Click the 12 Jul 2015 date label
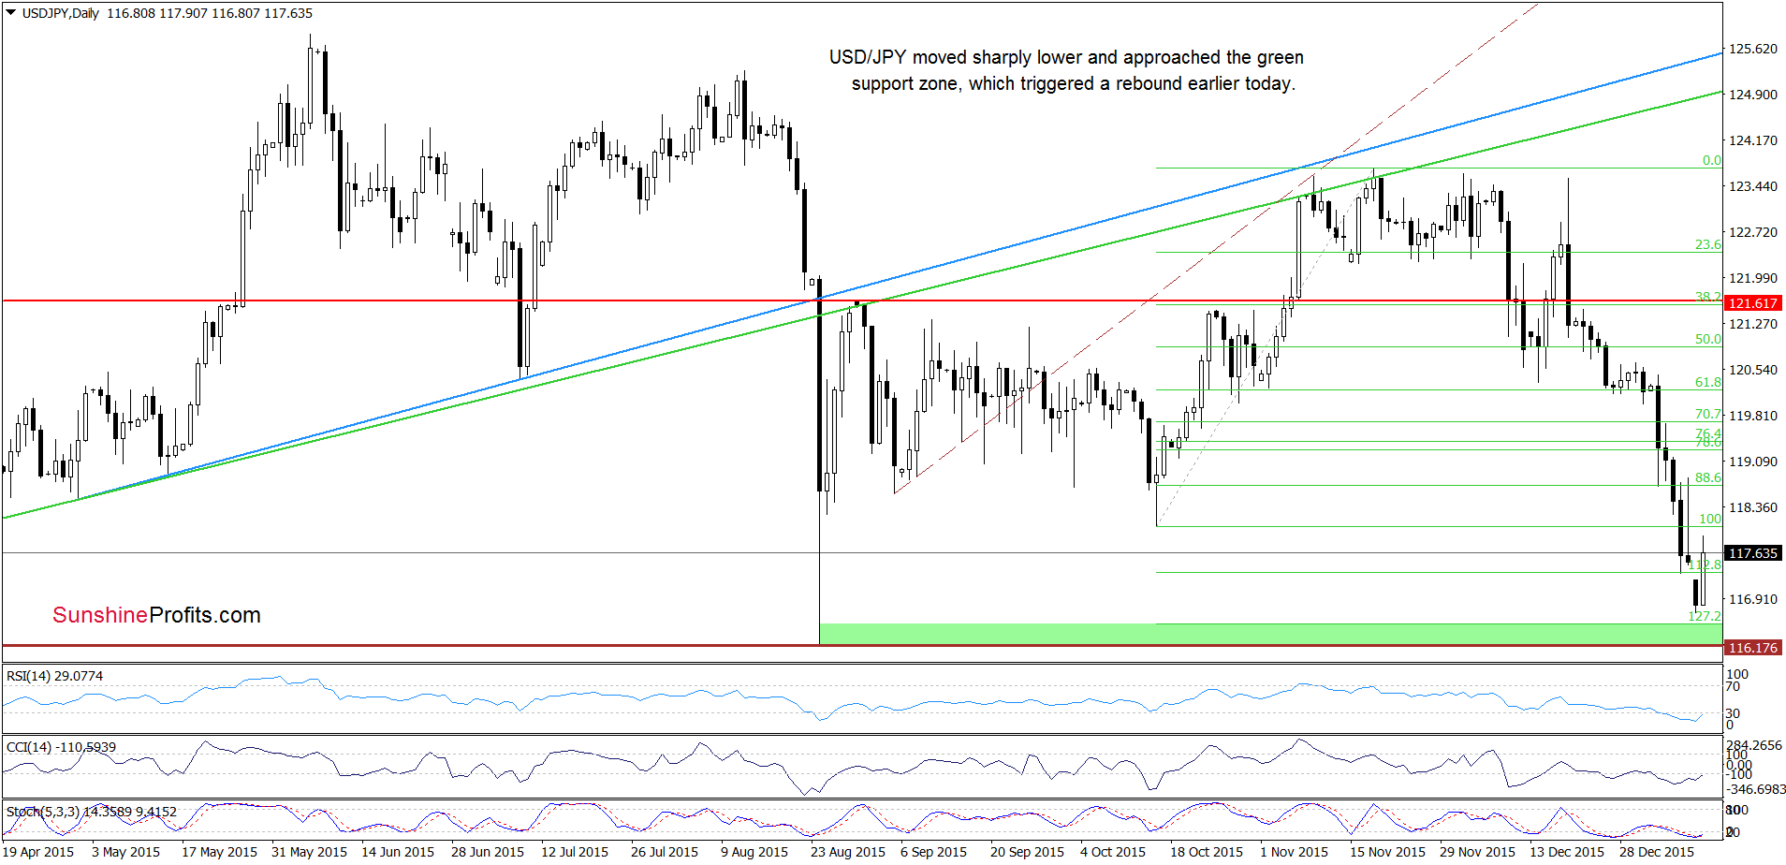 point(575,852)
